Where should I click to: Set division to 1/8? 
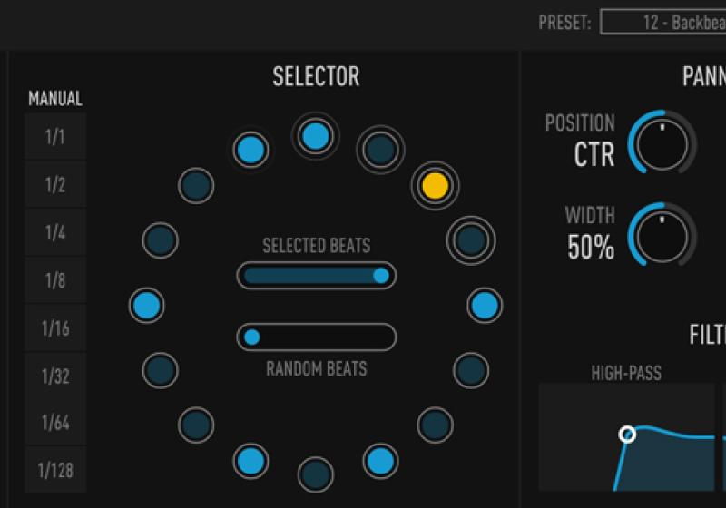click(55, 280)
